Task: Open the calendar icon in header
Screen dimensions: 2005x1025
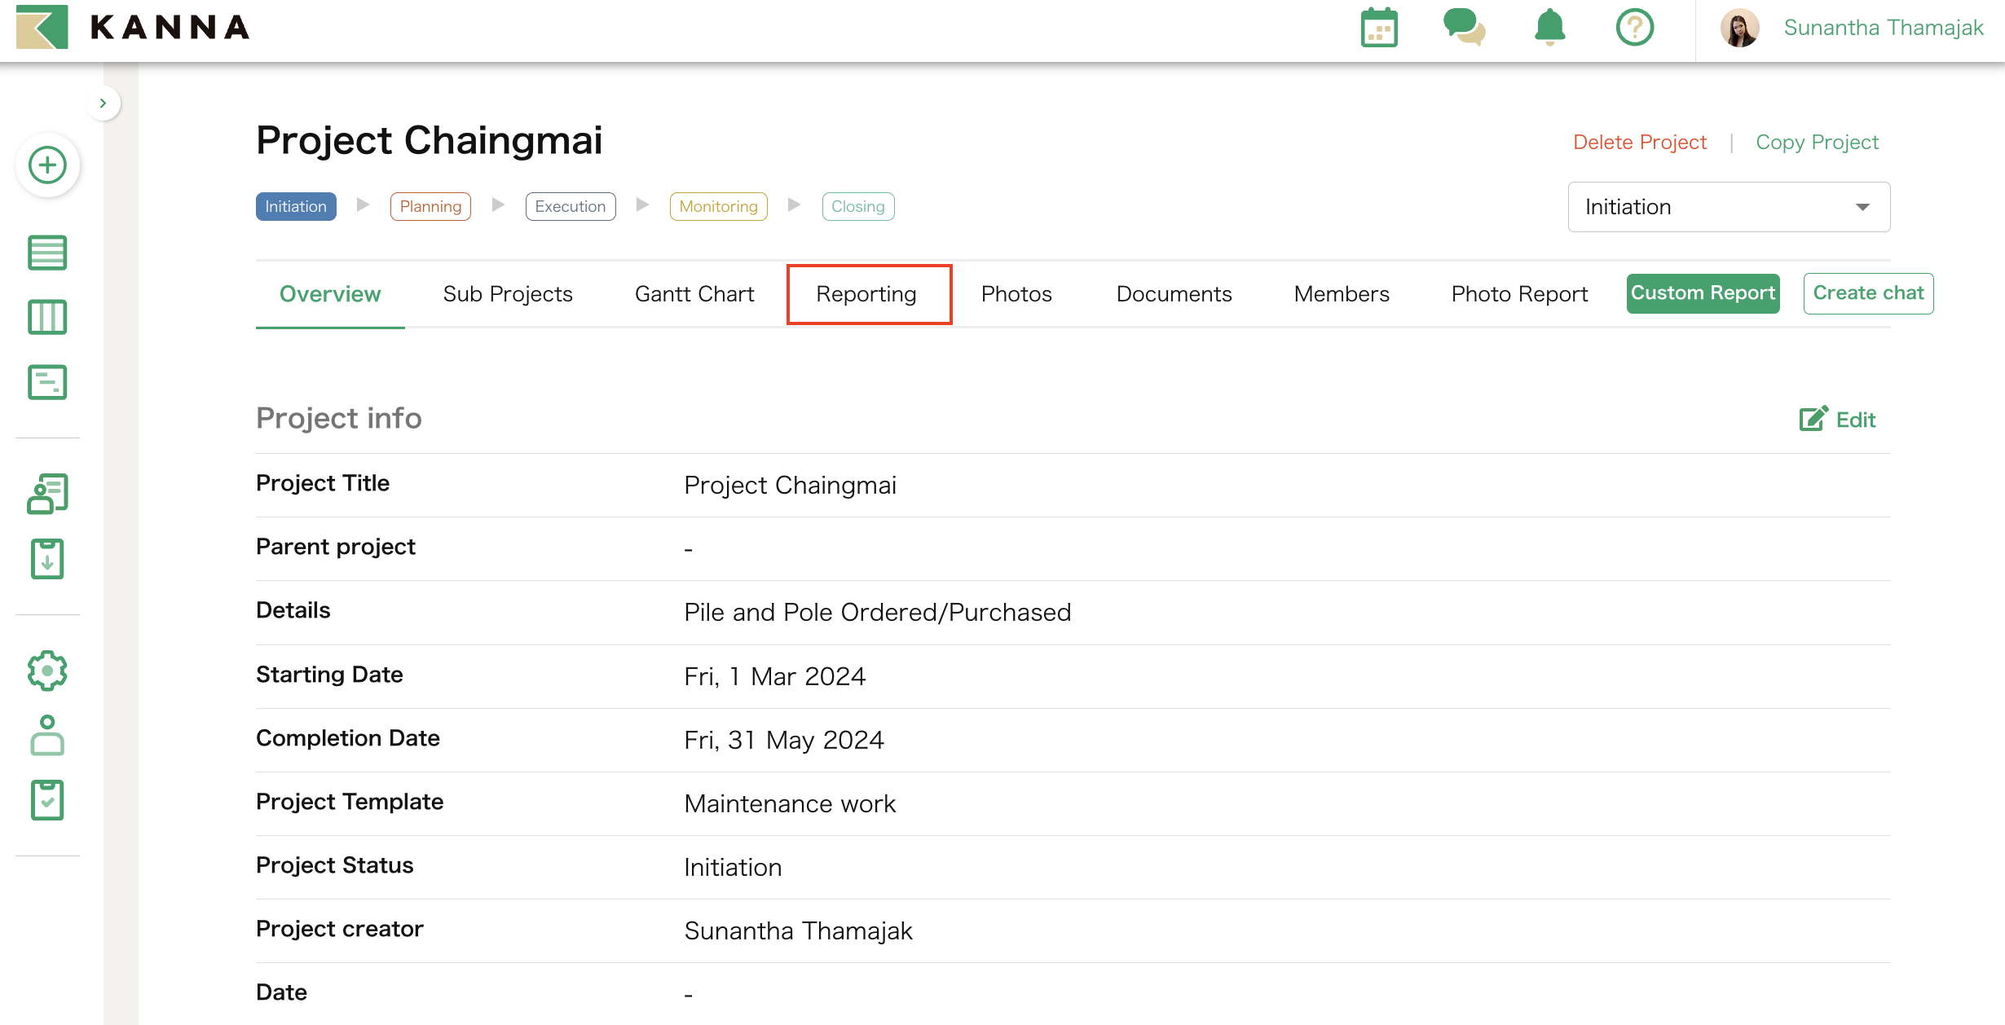Action: [1379, 29]
